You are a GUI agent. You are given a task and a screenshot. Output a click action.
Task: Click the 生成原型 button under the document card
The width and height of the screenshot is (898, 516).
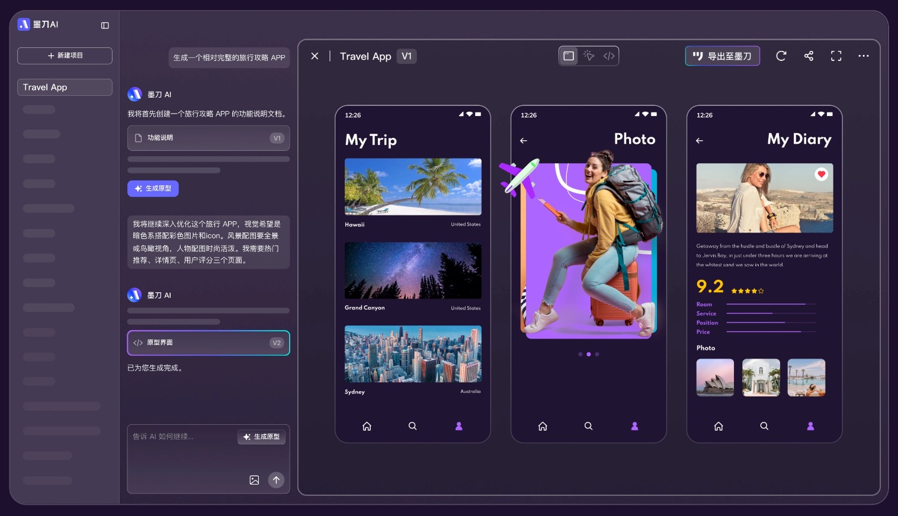(153, 188)
